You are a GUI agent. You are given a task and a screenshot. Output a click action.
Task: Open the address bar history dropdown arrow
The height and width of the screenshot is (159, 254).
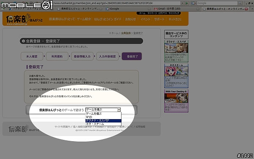coord(182,3)
